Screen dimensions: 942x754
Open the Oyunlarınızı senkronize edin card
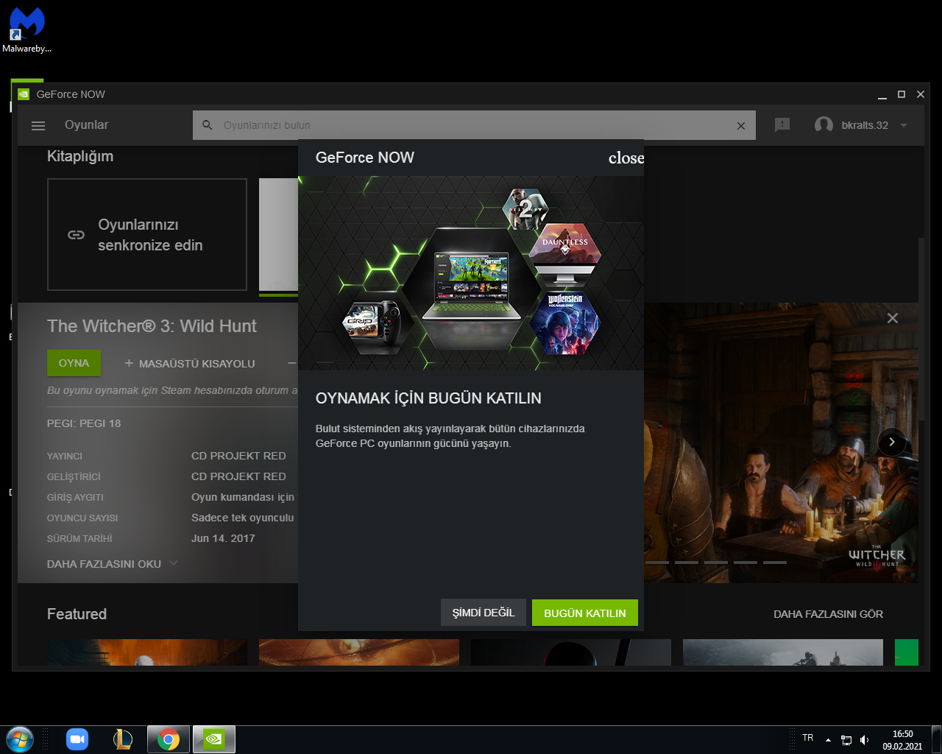click(147, 235)
